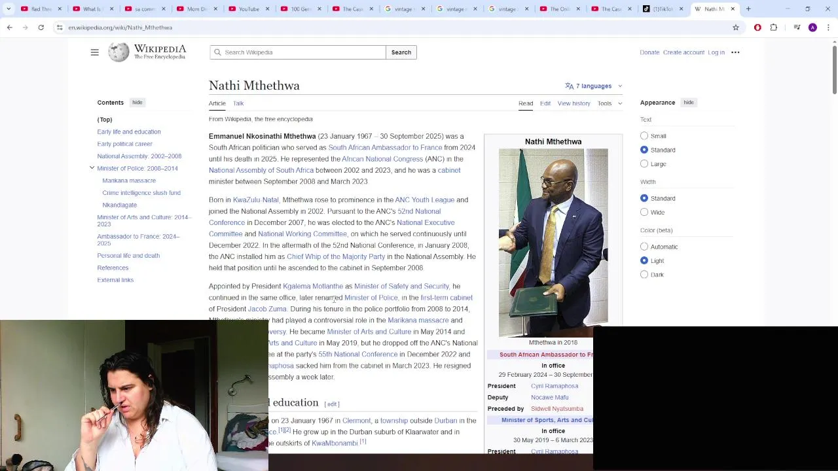Viewport: 838px width, 471px height.
Task: Focus the Search Wikipedia input field
Action: coord(298,52)
